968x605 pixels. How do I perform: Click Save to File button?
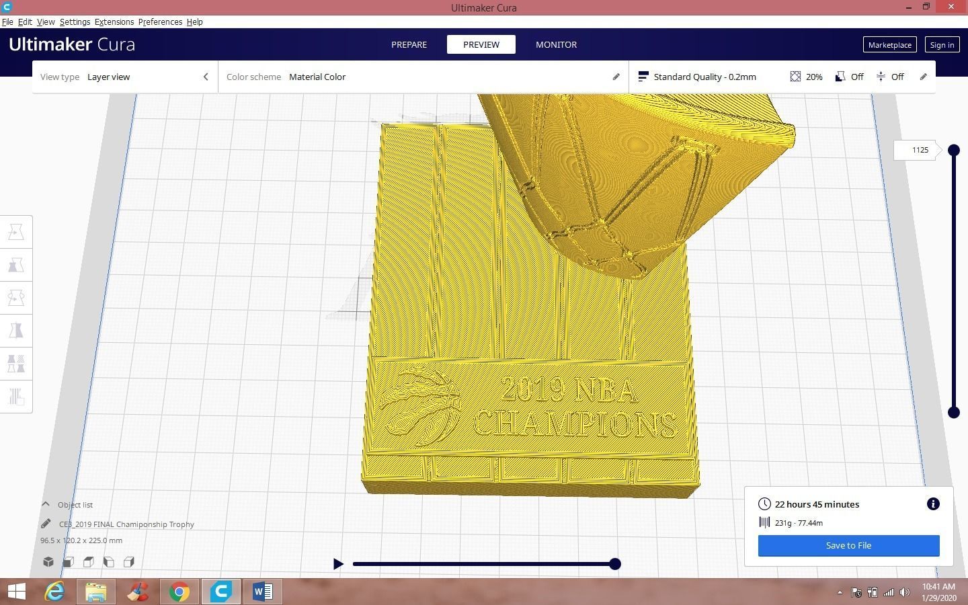click(x=848, y=545)
